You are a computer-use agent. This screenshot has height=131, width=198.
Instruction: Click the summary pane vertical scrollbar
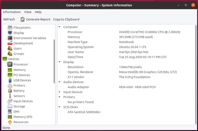[196, 75]
